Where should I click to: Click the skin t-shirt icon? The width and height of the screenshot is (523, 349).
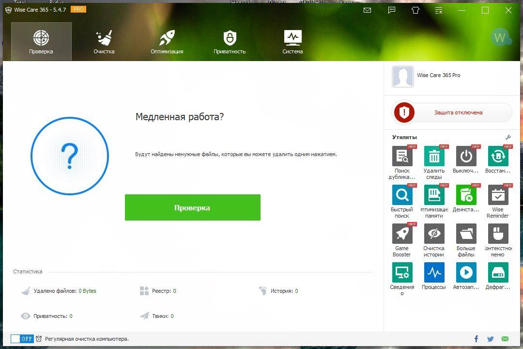(415, 10)
